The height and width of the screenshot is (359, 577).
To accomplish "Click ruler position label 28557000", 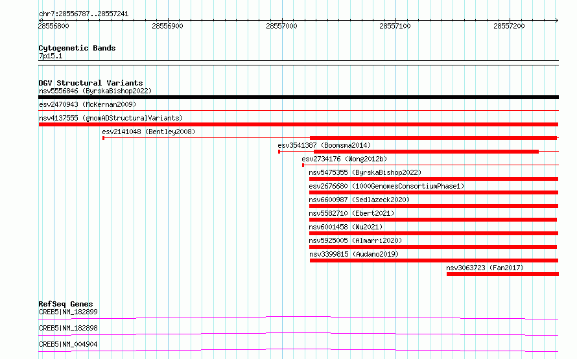I will [x=281, y=26].
